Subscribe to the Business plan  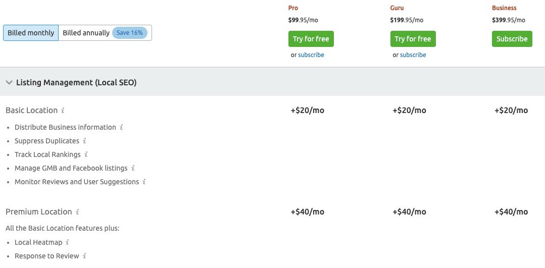[512, 39]
